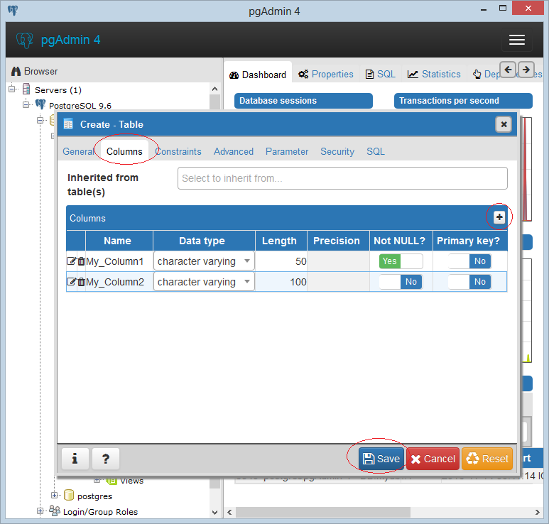549x524 pixels.
Task: Click the Servers (1) icon in browser tree
Action: [26, 89]
